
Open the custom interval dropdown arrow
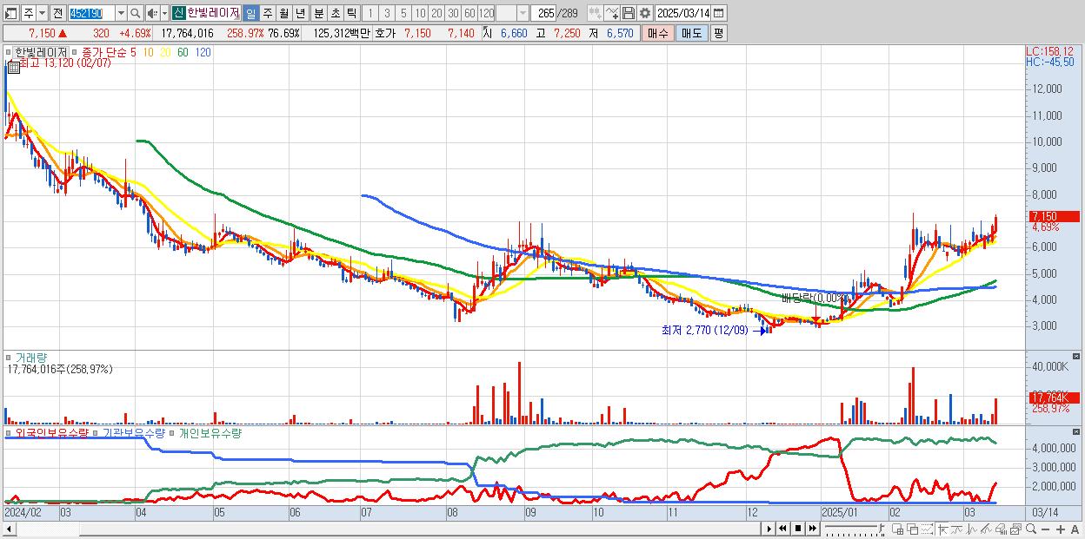(523, 13)
